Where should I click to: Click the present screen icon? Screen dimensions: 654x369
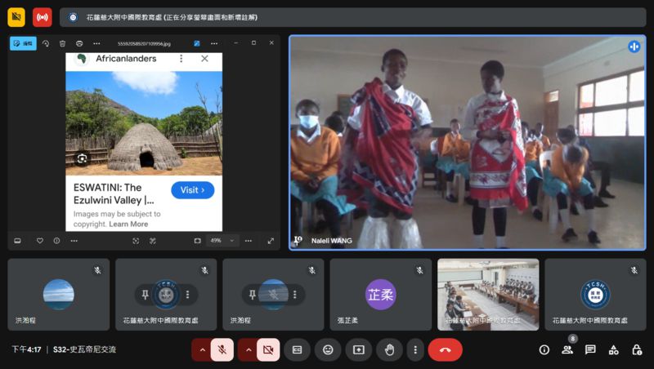[359, 349]
